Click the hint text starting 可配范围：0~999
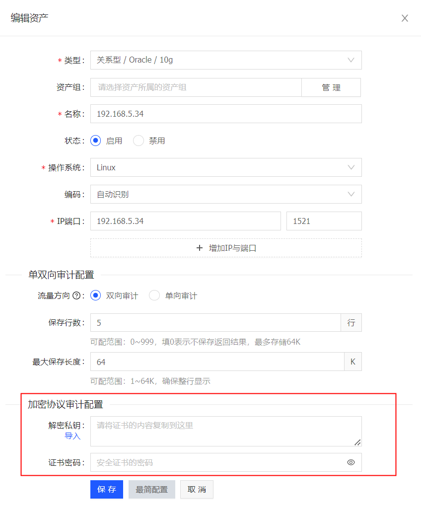This screenshot has height=512, width=421. [195, 342]
